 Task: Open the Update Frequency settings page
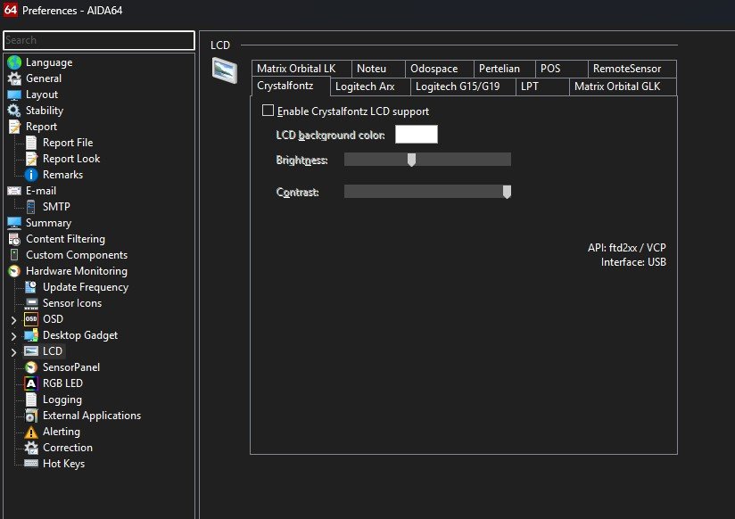pos(85,287)
